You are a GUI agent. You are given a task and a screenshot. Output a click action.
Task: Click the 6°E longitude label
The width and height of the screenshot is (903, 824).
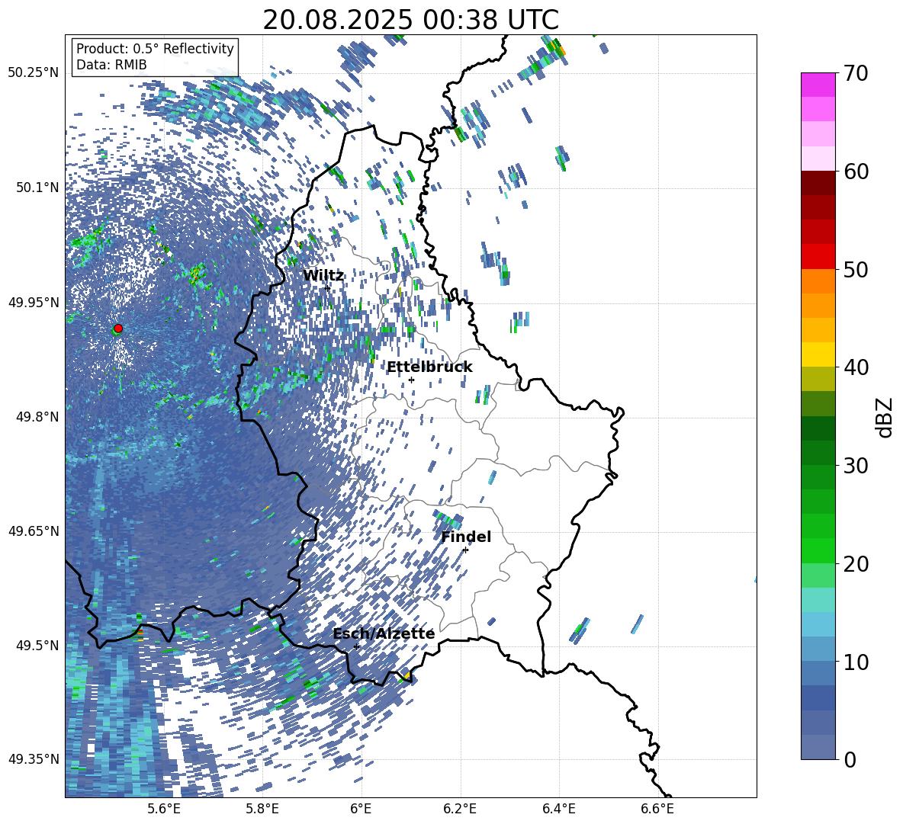click(361, 809)
